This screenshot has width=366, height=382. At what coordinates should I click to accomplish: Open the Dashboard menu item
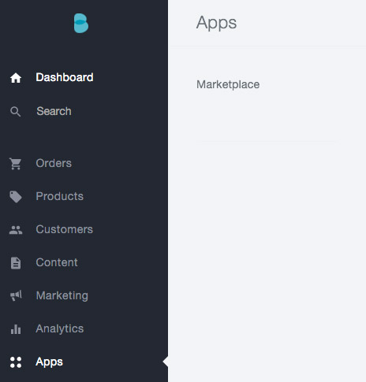click(65, 77)
